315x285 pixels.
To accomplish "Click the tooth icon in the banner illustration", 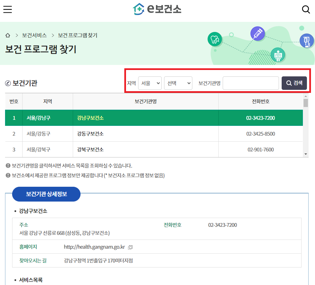I will 215,39.
